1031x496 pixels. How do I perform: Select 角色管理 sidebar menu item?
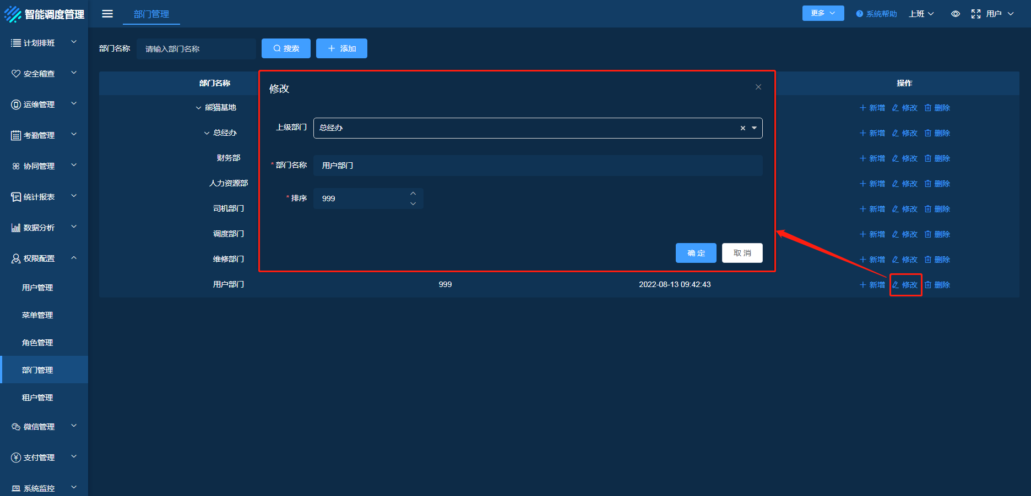37,343
